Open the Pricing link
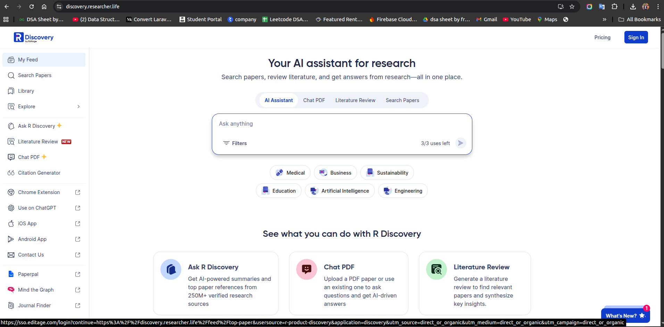 click(602, 37)
